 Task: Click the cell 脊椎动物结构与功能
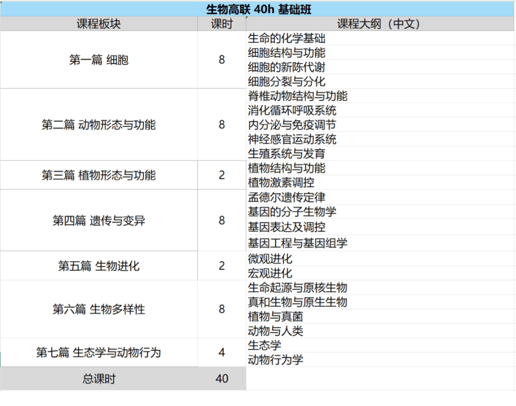pyautogui.click(x=380, y=96)
